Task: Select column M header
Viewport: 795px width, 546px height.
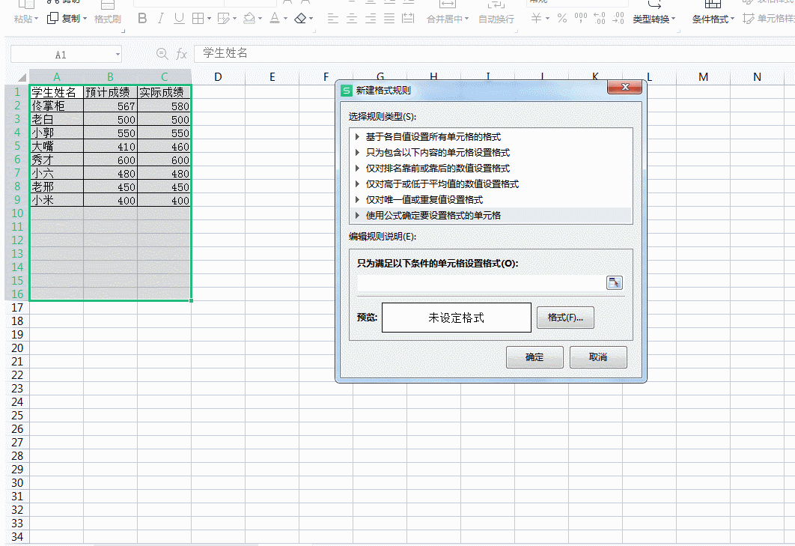Action: click(x=703, y=77)
